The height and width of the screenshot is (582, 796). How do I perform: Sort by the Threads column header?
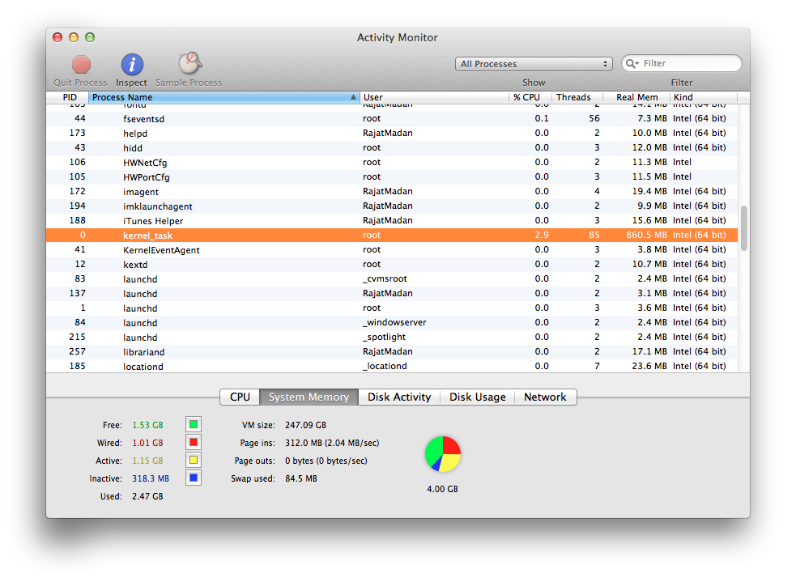tap(577, 97)
